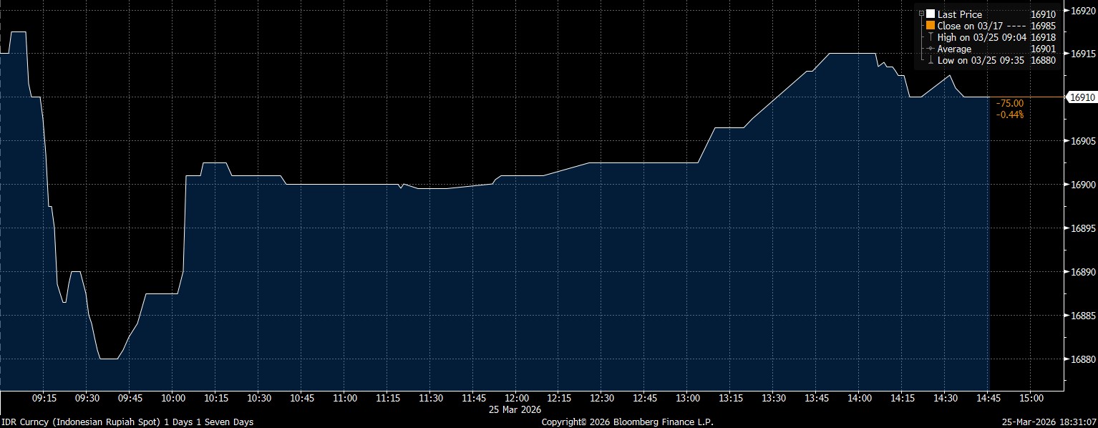1098x428 pixels.
Task: Click the 16880 y-axis label
Action: pyautogui.click(x=1081, y=359)
